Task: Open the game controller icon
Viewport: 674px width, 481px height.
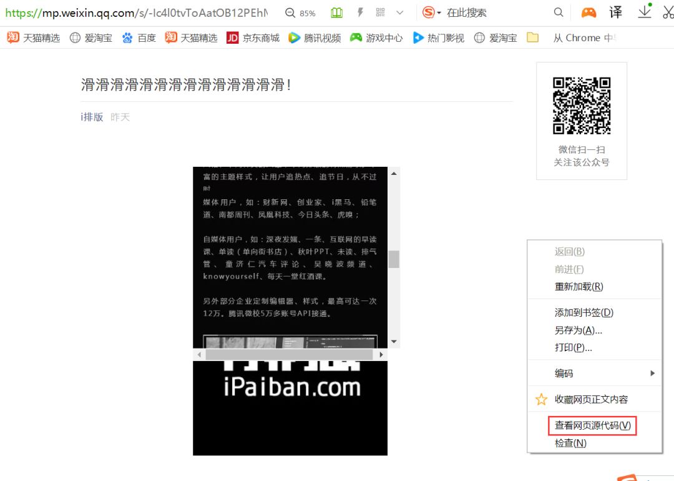Action: point(589,12)
